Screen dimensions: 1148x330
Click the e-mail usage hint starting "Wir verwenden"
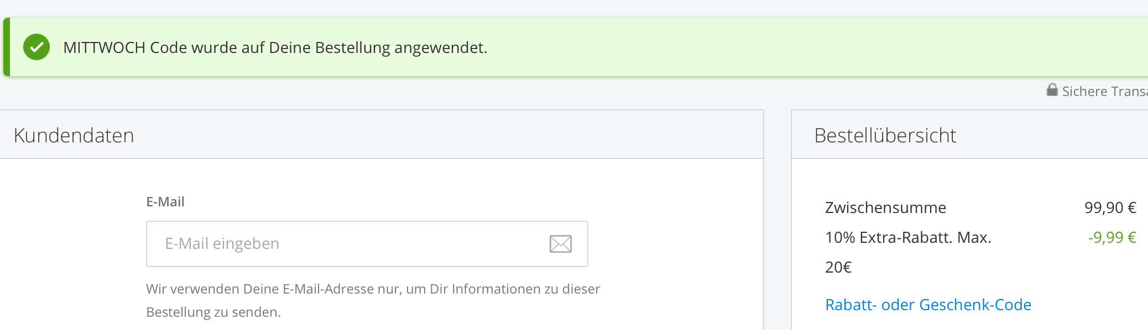click(373, 289)
